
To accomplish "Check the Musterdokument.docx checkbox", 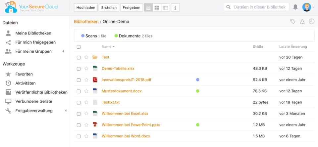I will click(x=79, y=91).
